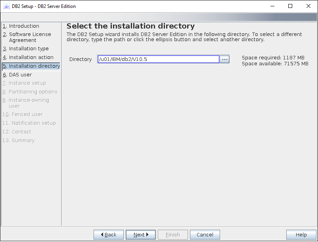The height and width of the screenshot is (242, 318).
Task: Click inside the Directory path field
Action: pyautogui.click(x=158, y=59)
